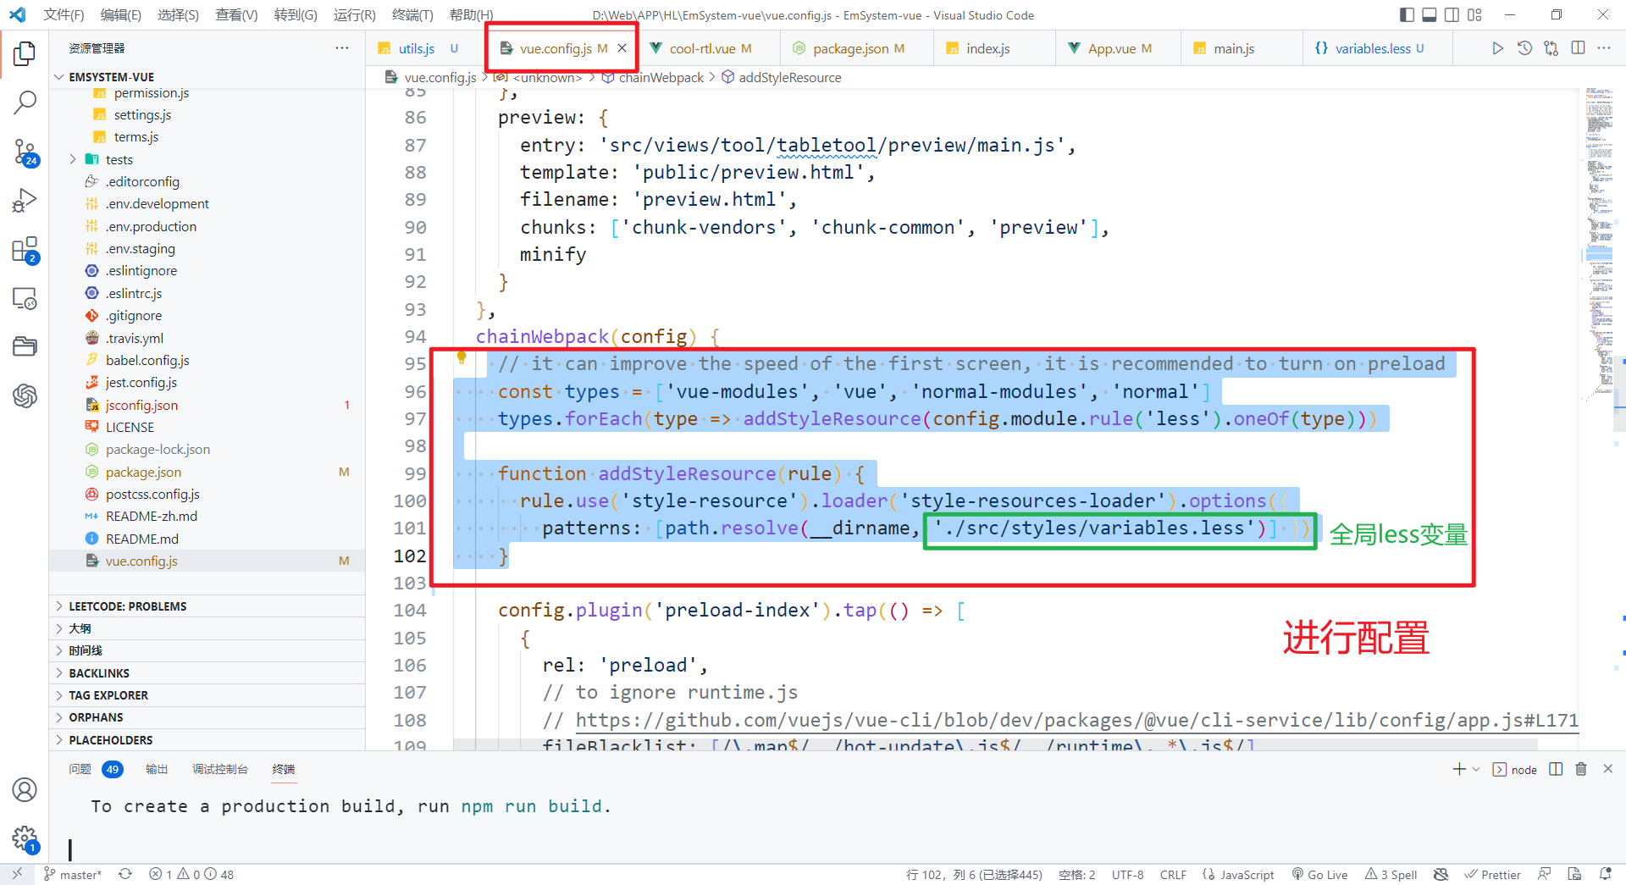Open the 终端(T) menu
The height and width of the screenshot is (885, 1626).
coord(412,14)
